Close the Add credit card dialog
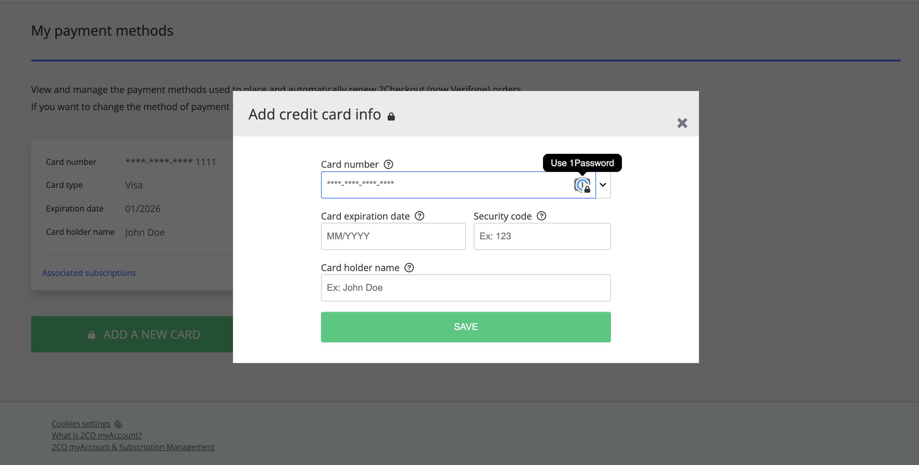This screenshot has width=919, height=465. [x=682, y=123]
